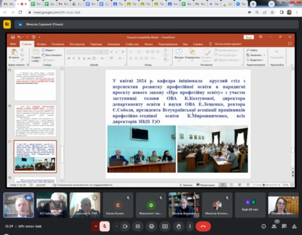This screenshot has height=235, width=302.
Task: Expand video settings chevron beside the camera
Action: point(116,226)
